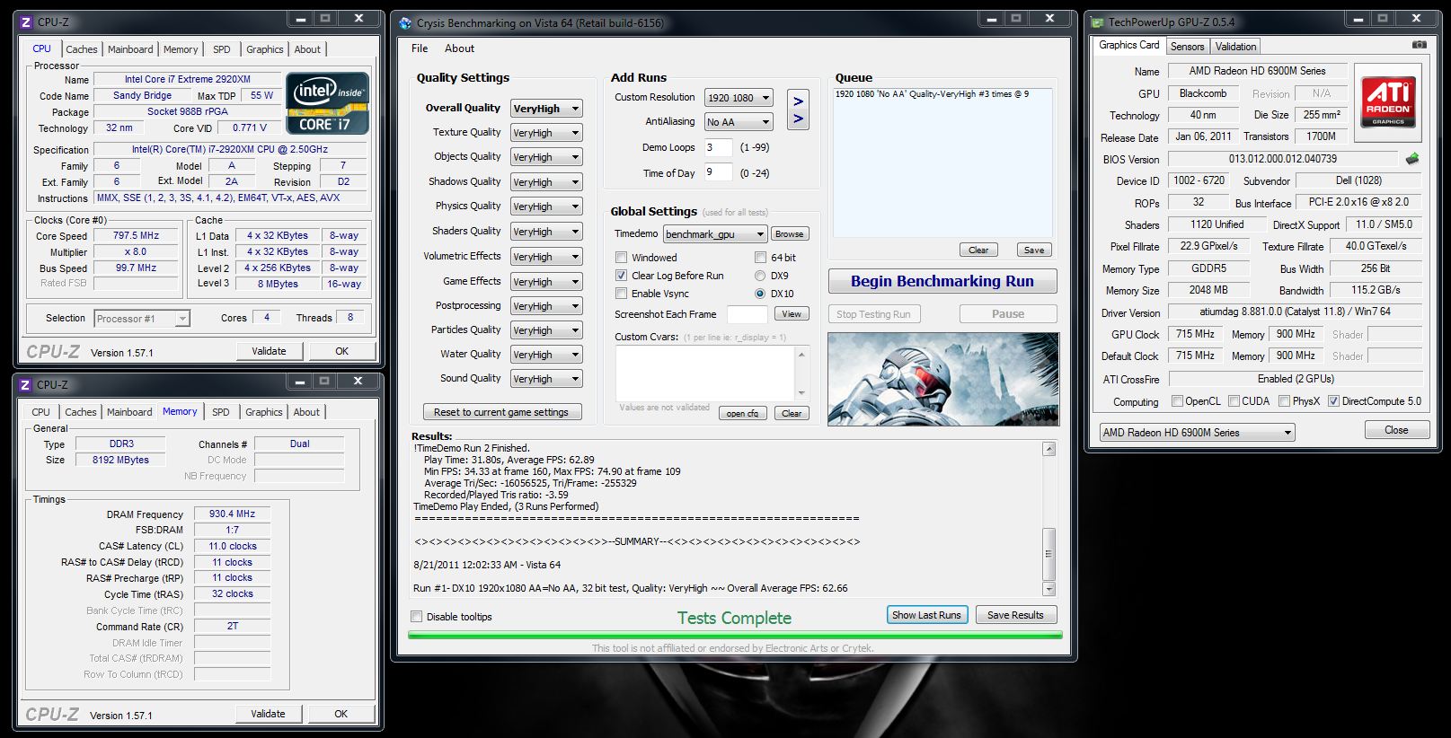Open the Timedemo benchmark_gpu dropdown
The width and height of the screenshot is (1451, 738).
pos(715,234)
